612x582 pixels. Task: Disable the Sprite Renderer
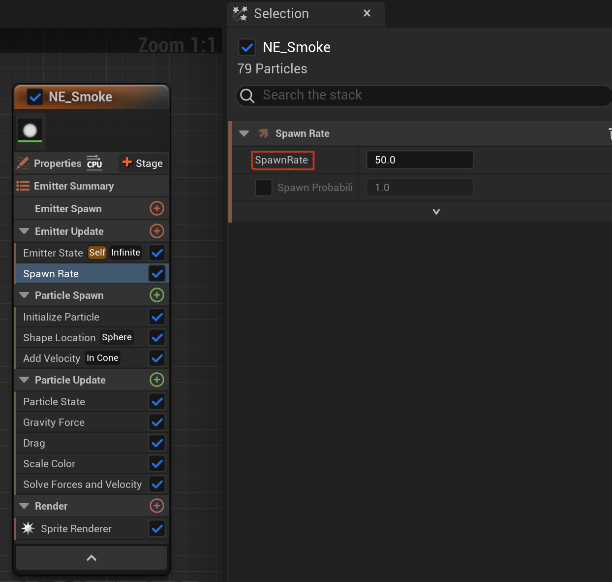coord(157,528)
